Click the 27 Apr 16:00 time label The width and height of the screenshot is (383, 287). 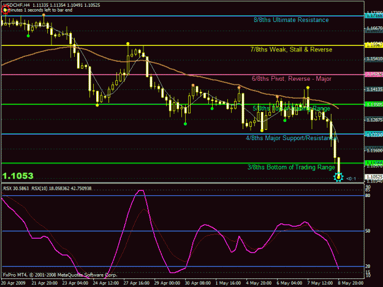coord(137,283)
